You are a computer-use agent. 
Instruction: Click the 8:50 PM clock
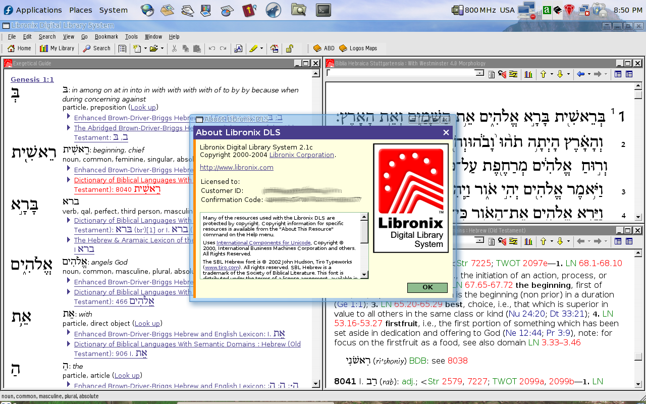pos(628,10)
